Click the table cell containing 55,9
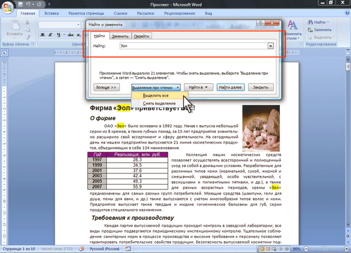This screenshot has height=253, width=351. [x=137, y=187]
